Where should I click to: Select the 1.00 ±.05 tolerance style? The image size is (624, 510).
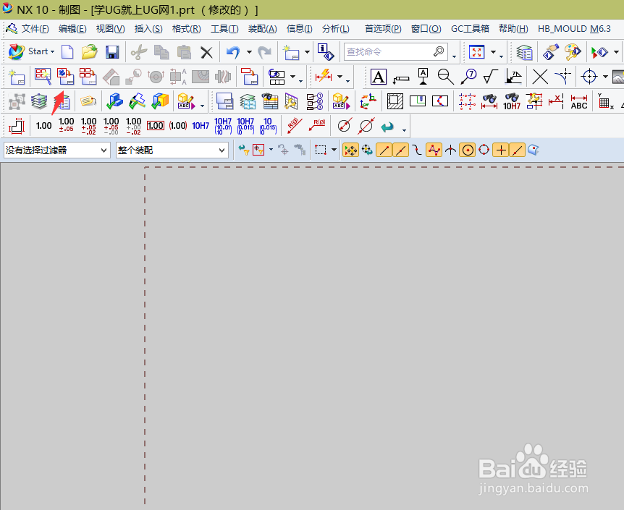pos(66,125)
